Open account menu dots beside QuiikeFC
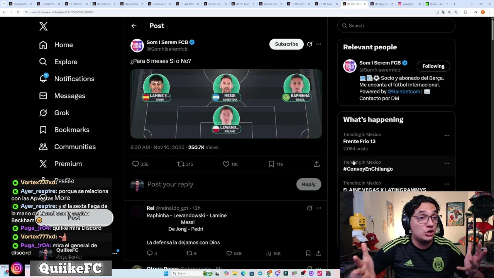494x278 pixels. tap(115, 253)
